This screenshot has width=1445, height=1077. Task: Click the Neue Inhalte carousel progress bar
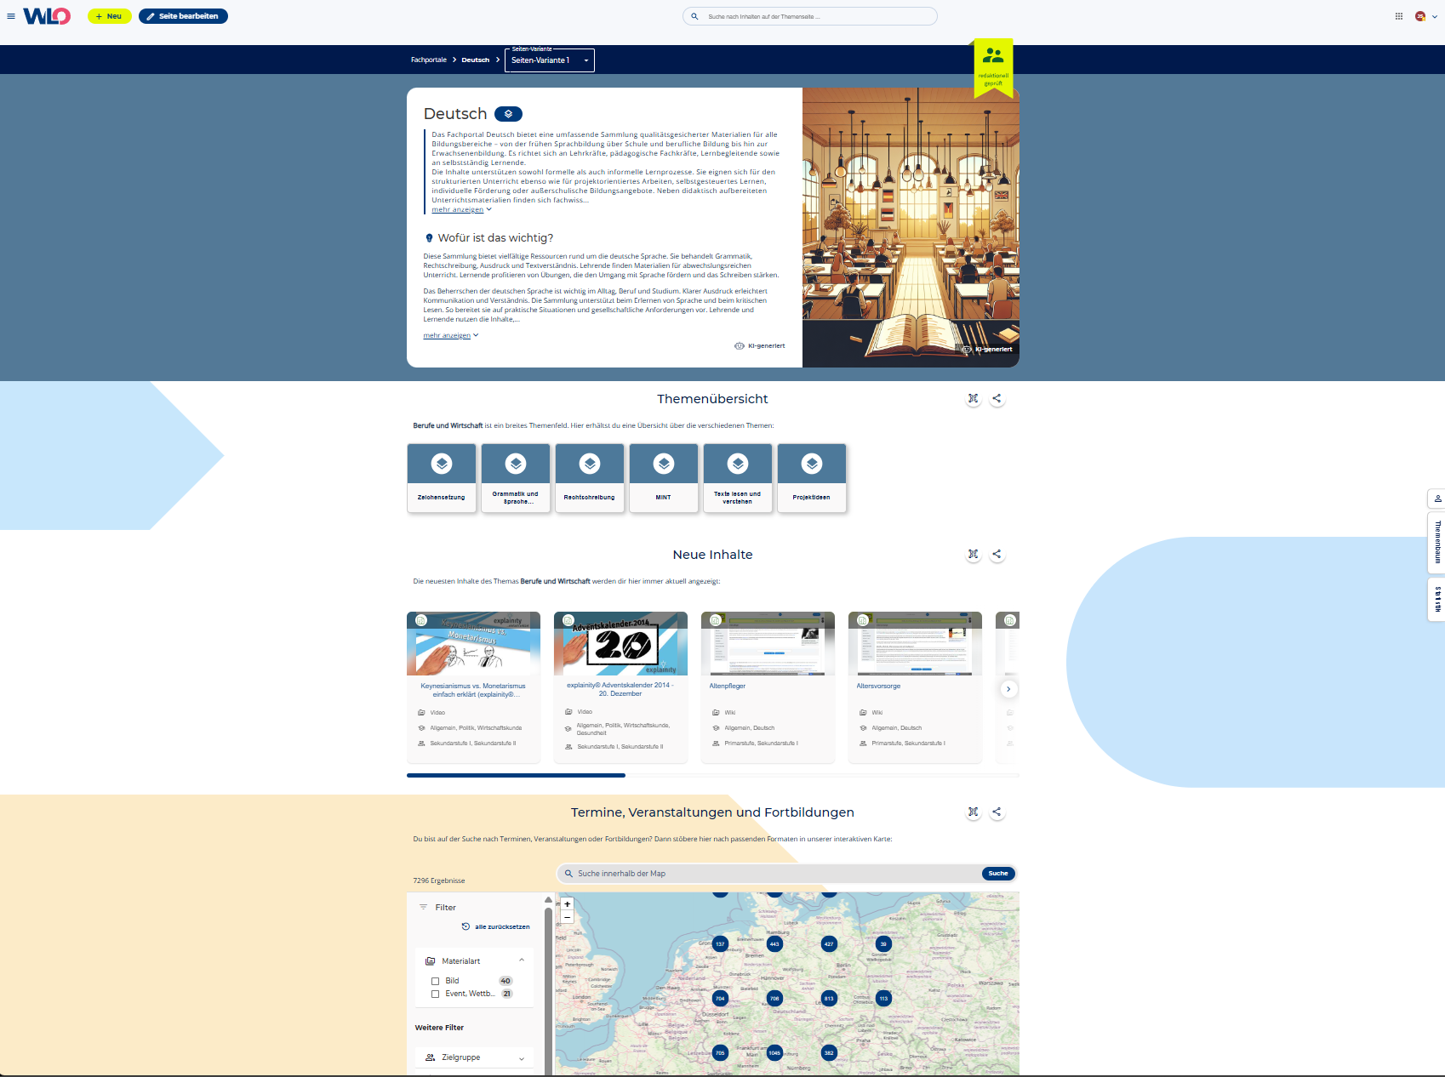click(712, 775)
